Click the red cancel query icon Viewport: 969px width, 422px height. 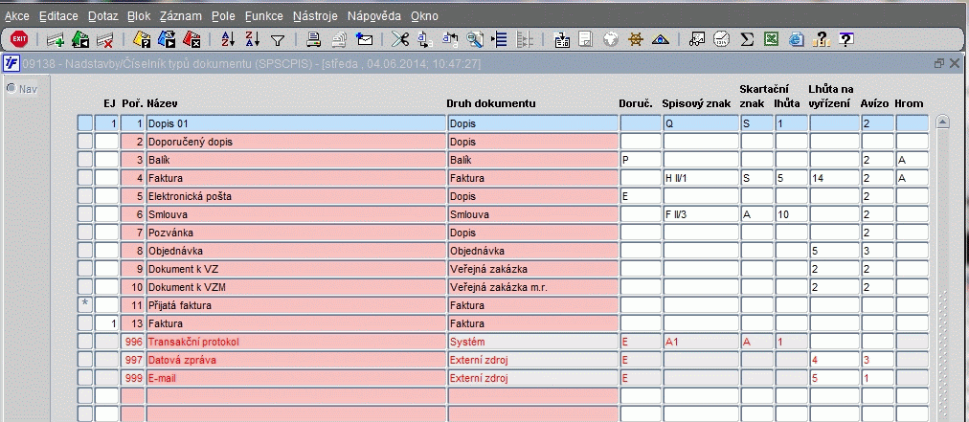coord(192,40)
